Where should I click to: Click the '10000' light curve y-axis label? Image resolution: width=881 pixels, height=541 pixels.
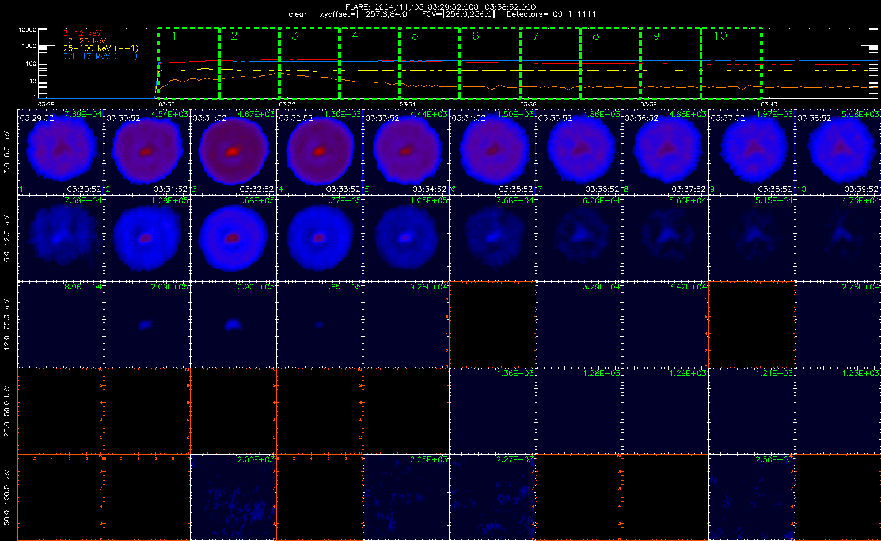[x=28, y=29]
